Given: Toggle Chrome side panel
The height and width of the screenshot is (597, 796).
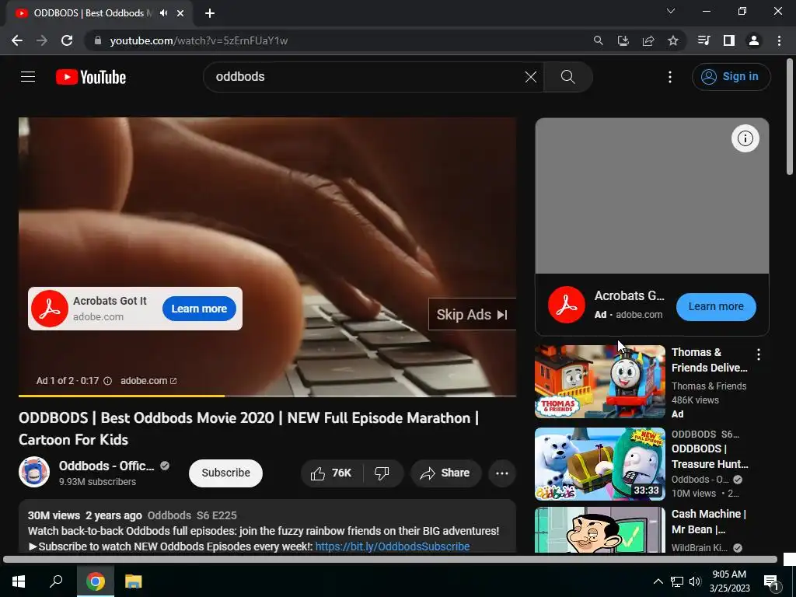Looking at the screenshot, I should pyautogui.click(x=729, y=40).
